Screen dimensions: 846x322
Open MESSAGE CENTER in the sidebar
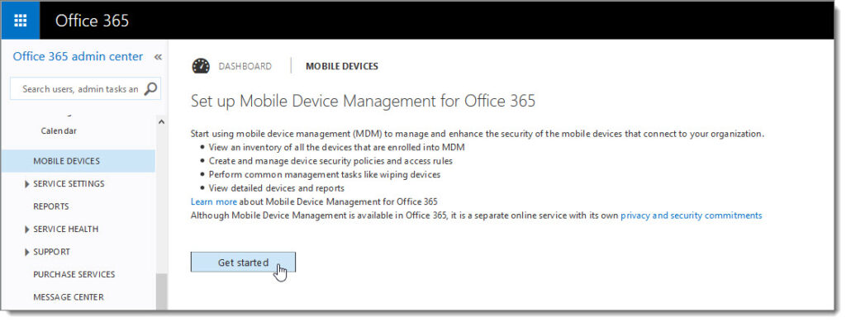69,296
